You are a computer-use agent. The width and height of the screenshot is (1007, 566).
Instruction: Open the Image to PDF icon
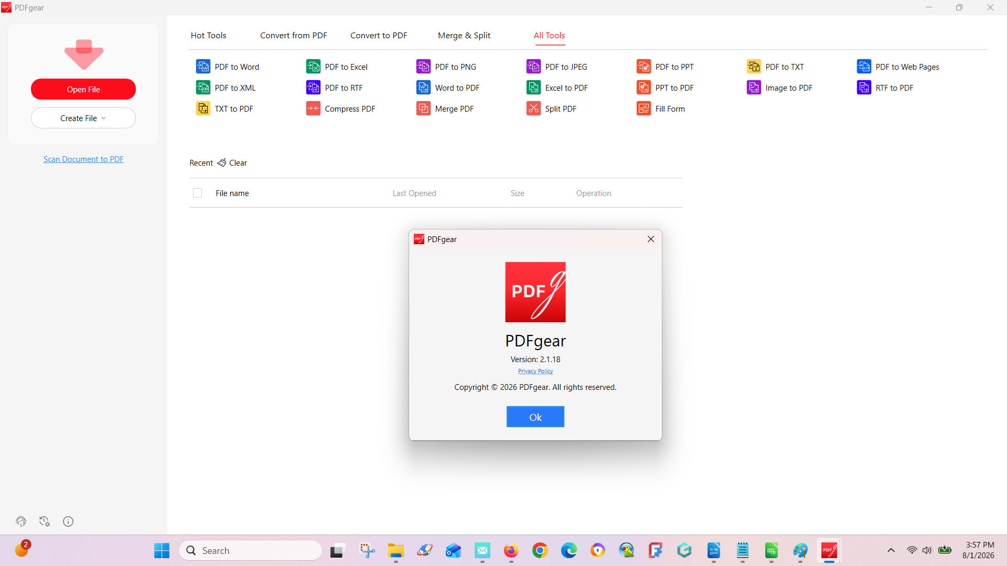[x=754, y=88]
